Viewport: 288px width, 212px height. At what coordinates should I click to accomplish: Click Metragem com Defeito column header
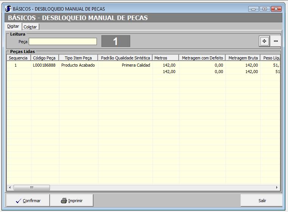click(202, 58)
